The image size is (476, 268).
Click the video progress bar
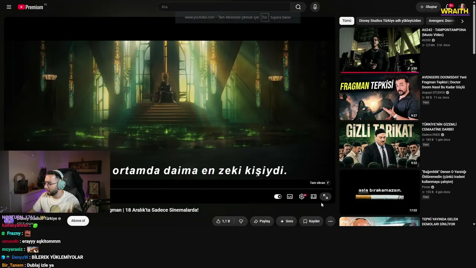click(220, 189)
